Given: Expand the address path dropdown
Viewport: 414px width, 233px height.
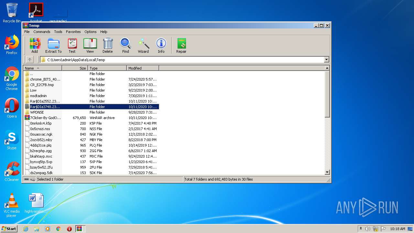Looking at the screenshot, I should pyautogui.click(x=326, y=60).
